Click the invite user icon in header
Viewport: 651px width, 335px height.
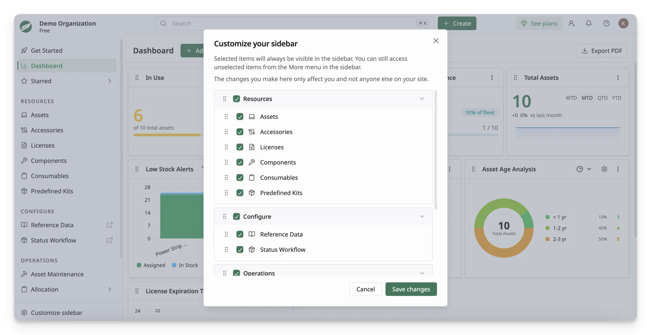[x=571, y=23]
